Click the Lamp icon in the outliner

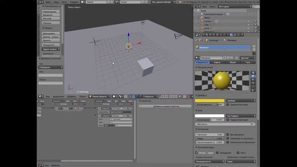202,28
